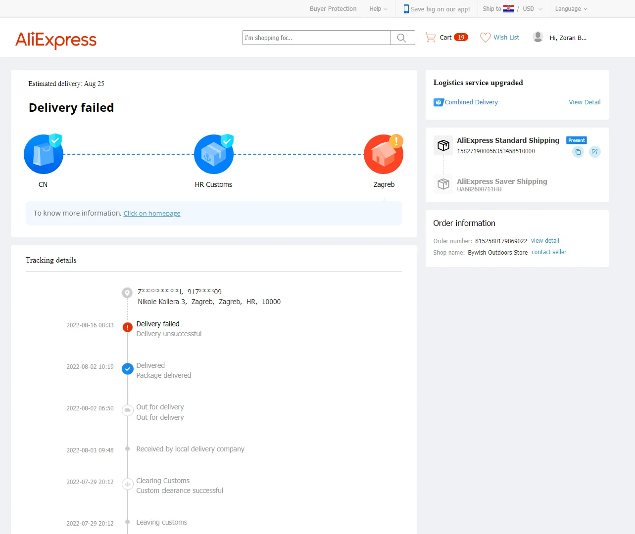This screenshot has width=635, height=534.
Task: Open the Ship to / USD dropdown
Action: pyautogui.click(x=513, y=9)
